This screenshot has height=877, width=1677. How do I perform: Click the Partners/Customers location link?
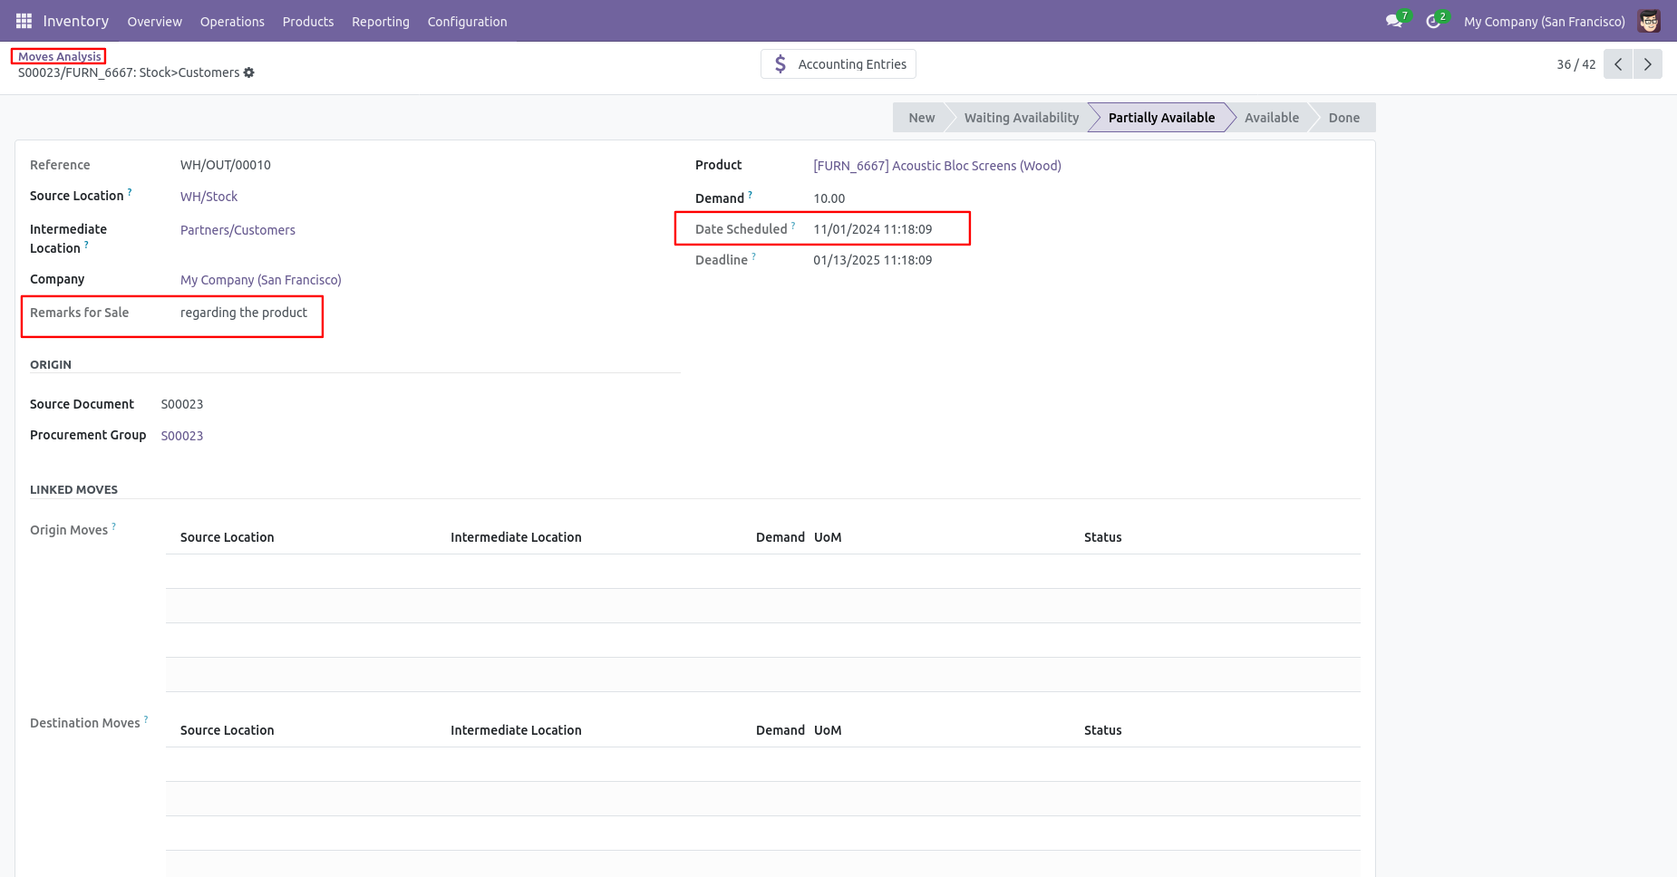click(x=237, y=230)
